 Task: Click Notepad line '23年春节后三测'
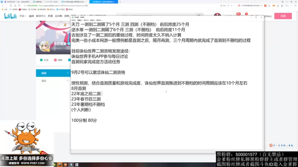click(86, 99)
